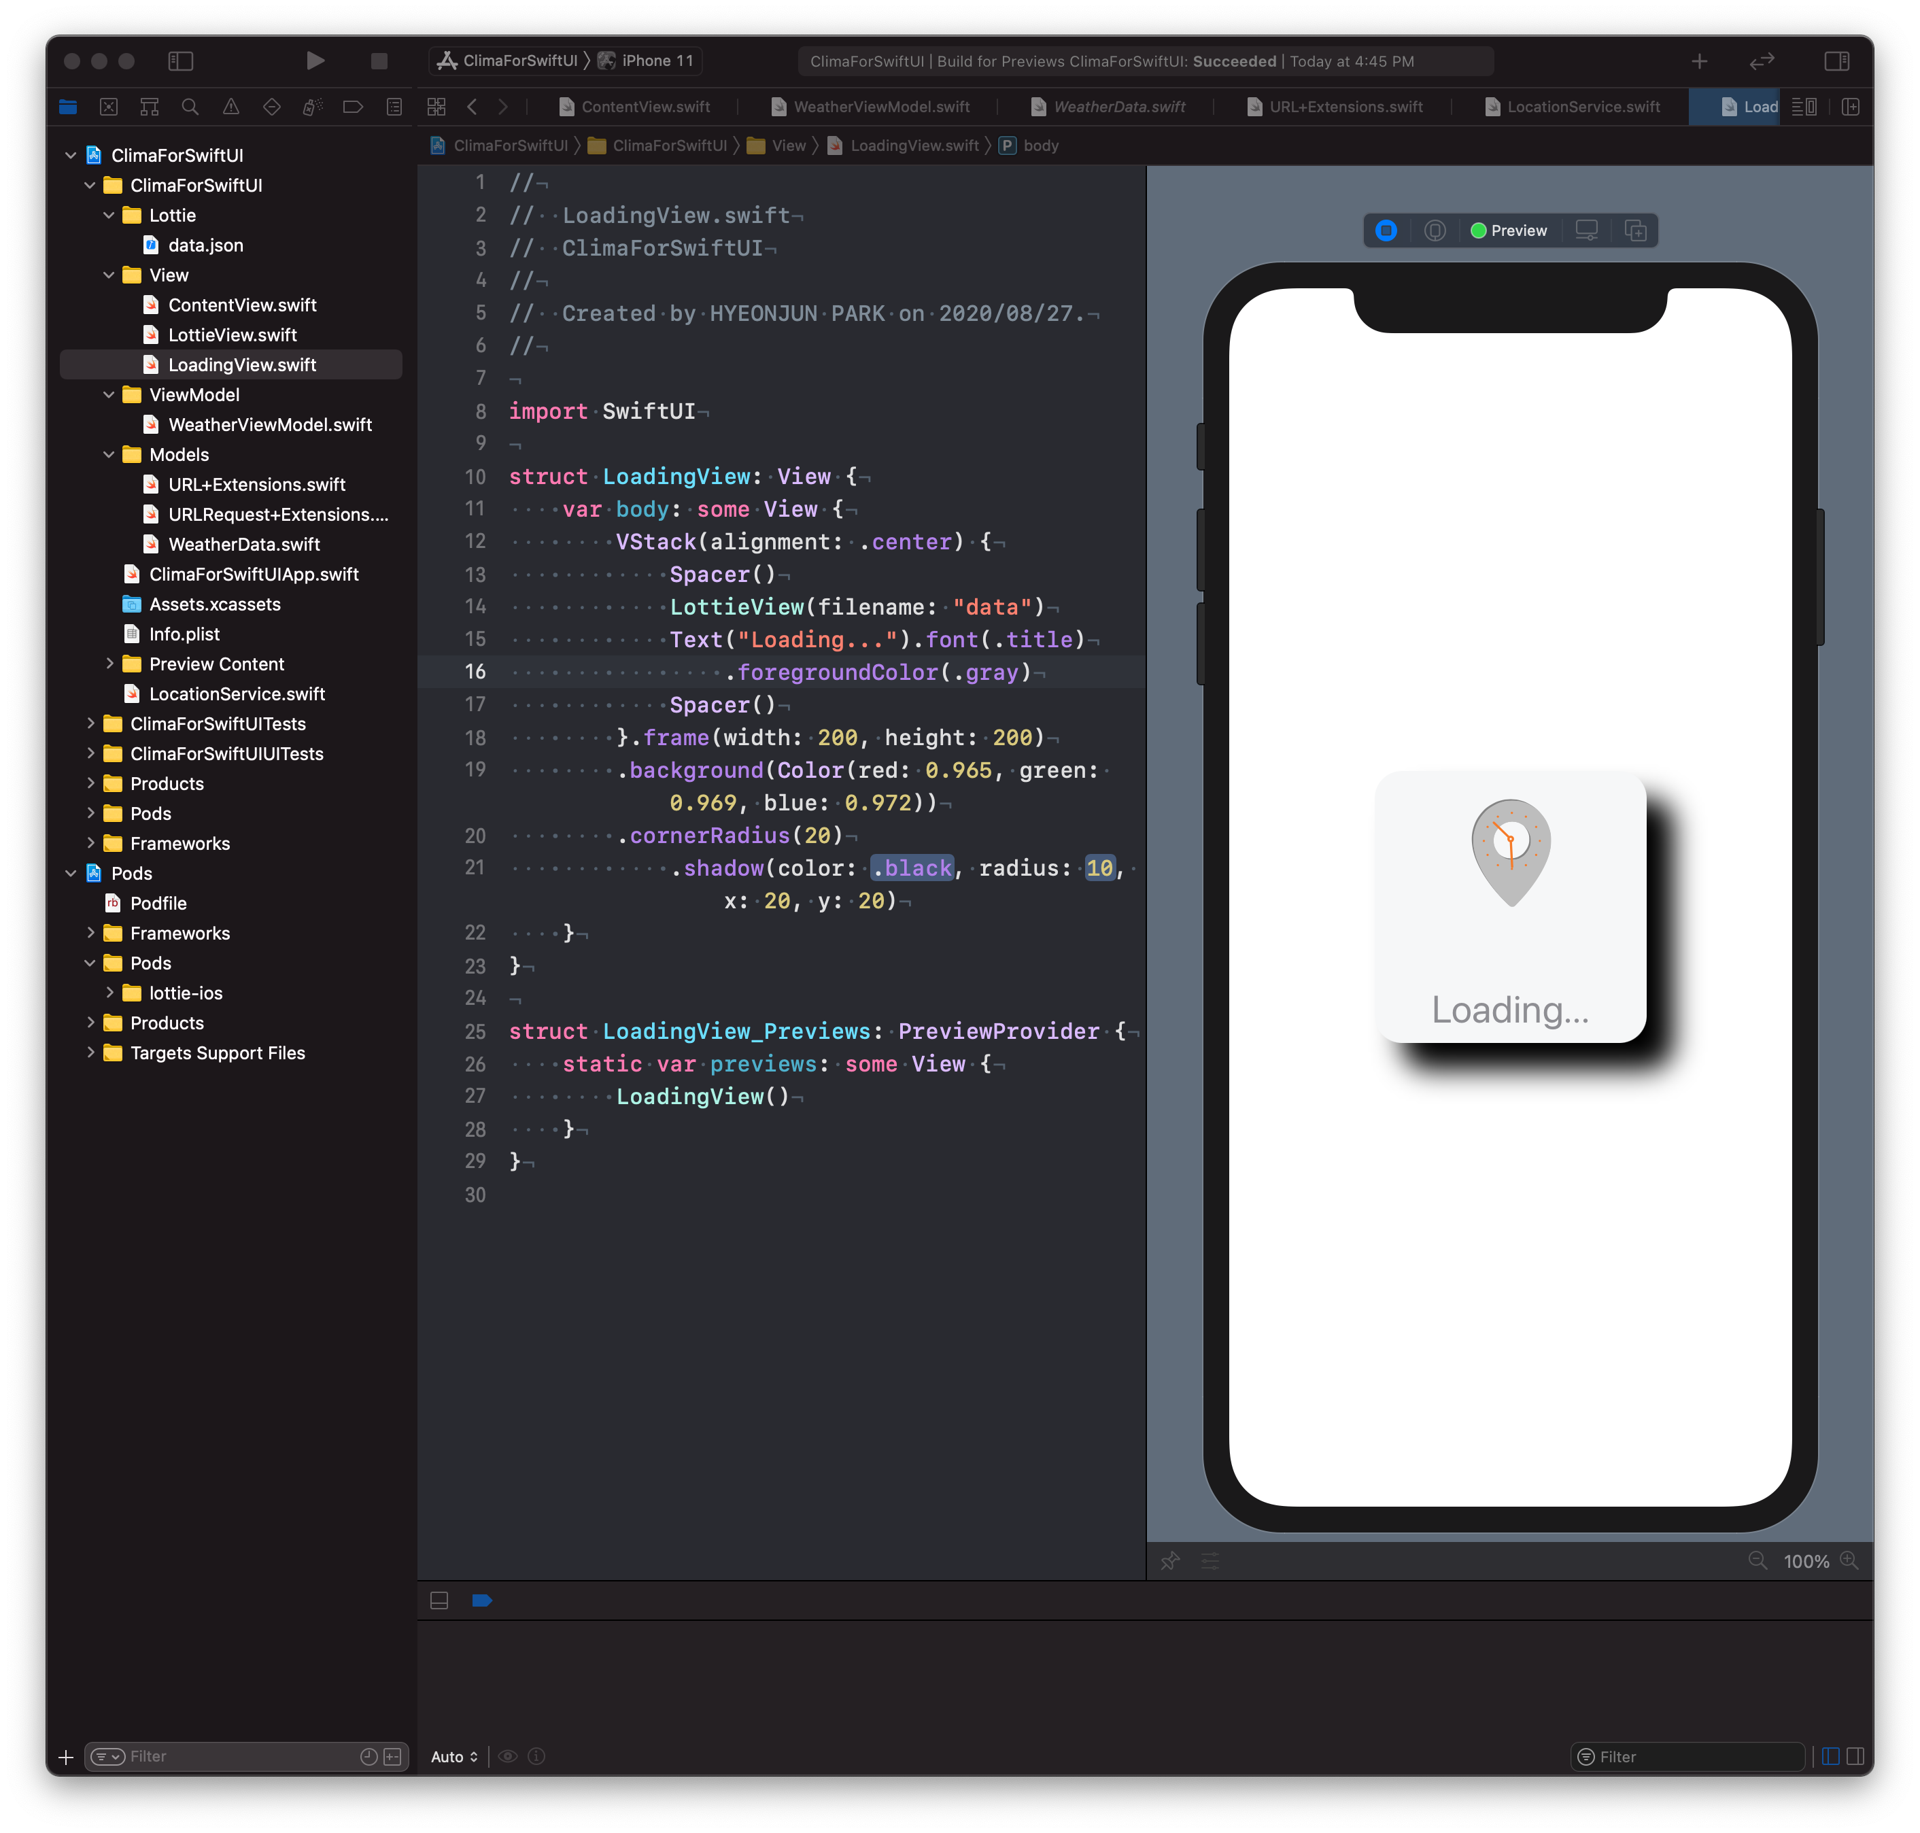Toggle the navigator sidebar panel
The image size is (1920, 1833).
coord(181,61)
